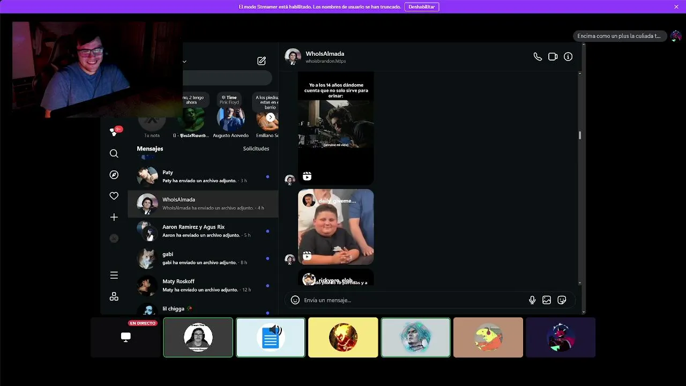Open the emoji picker in message box
This screenshot has width=686, height=386.
295,300
